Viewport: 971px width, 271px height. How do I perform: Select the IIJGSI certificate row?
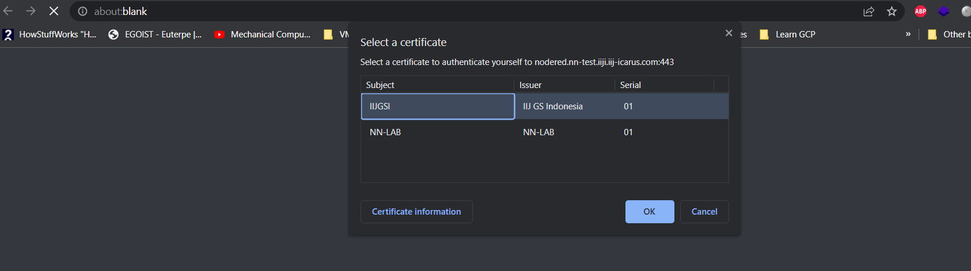pos(438,106)
